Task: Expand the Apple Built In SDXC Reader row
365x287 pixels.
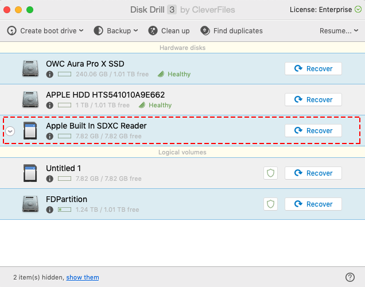Action: (x=10, y=131)
